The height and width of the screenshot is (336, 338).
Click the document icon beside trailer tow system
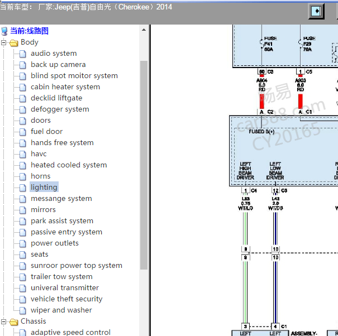tap(23, 277)
